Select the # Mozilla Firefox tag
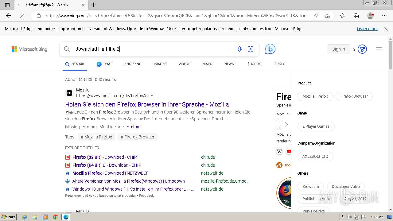 [x=96, y=137]
